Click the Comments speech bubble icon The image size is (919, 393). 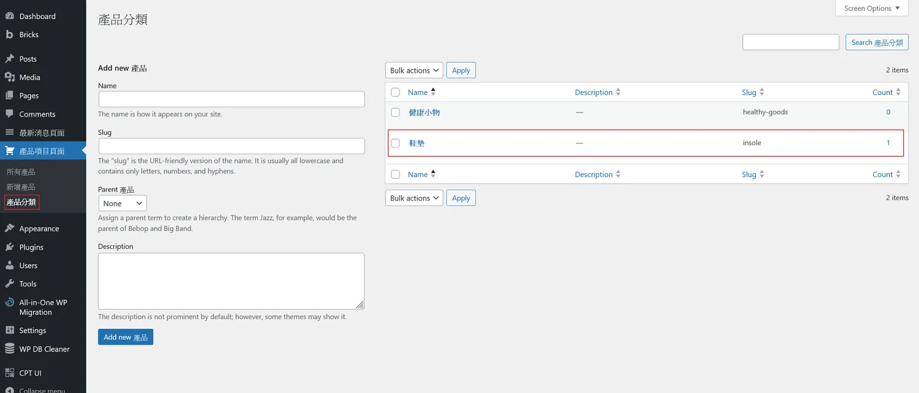point(9,114)
